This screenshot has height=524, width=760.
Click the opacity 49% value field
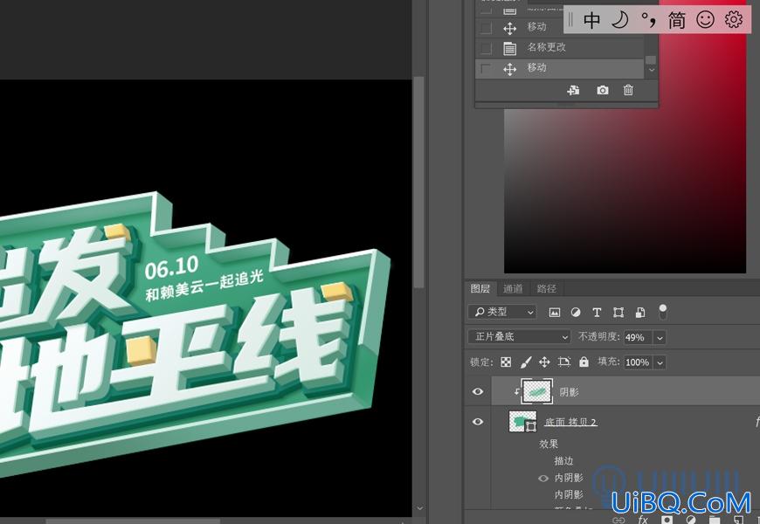click(x=639, y=338)
